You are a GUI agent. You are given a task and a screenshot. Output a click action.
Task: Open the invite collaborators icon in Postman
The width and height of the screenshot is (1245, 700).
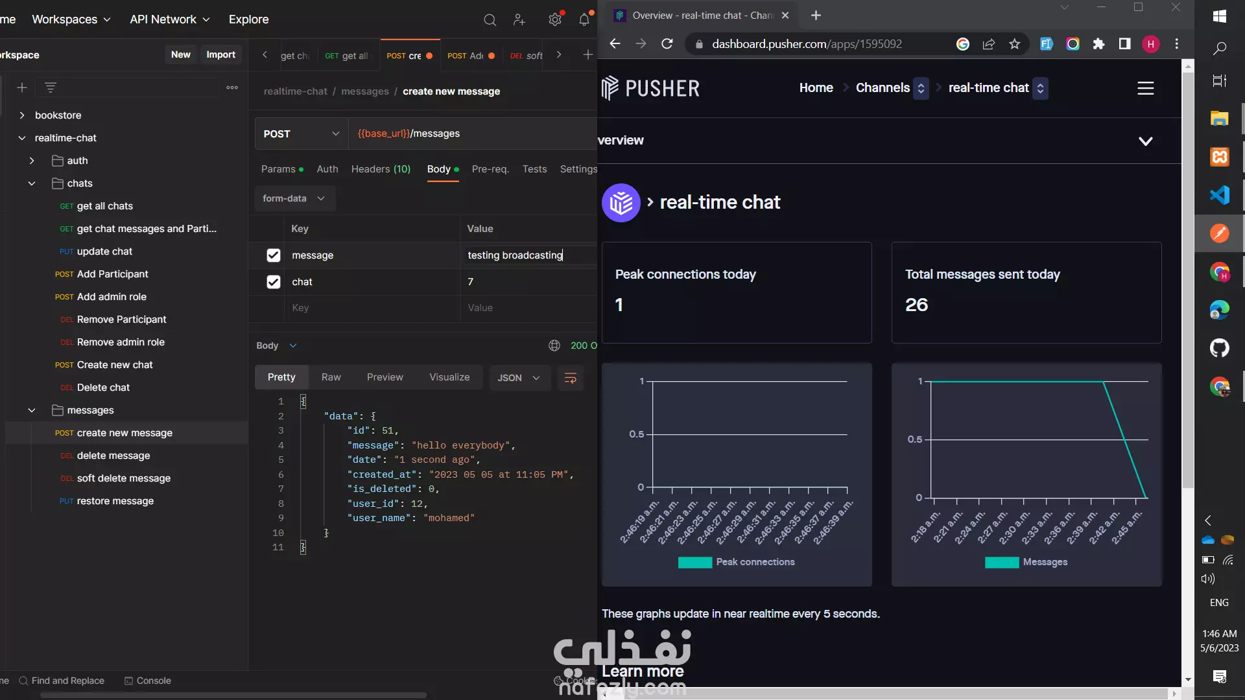[x=519, y=19]
